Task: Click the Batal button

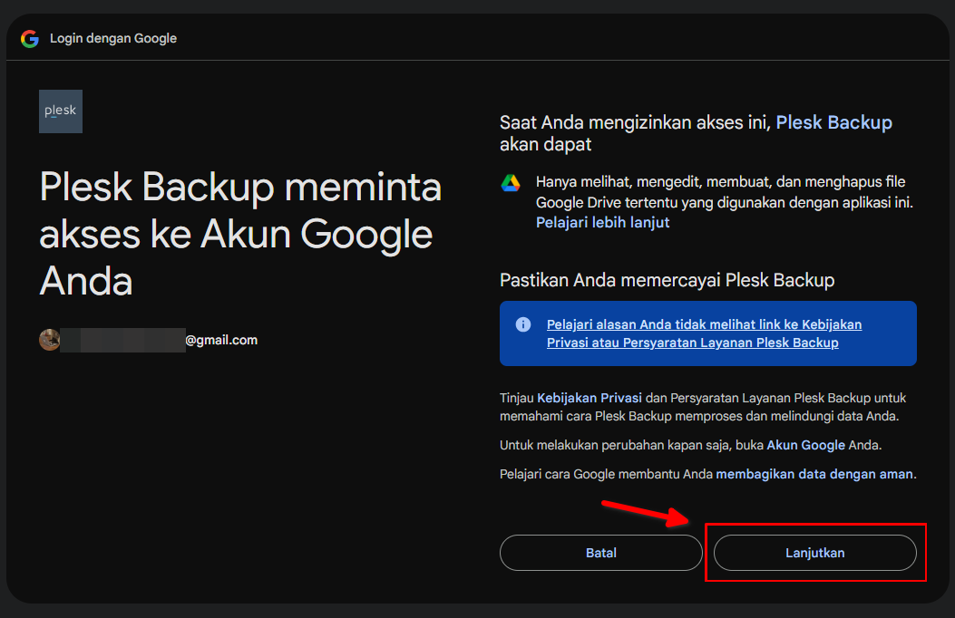Action: [601, 553]
